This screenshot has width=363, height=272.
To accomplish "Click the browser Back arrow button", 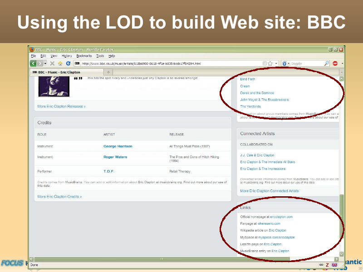I will [x=33, y=63].
